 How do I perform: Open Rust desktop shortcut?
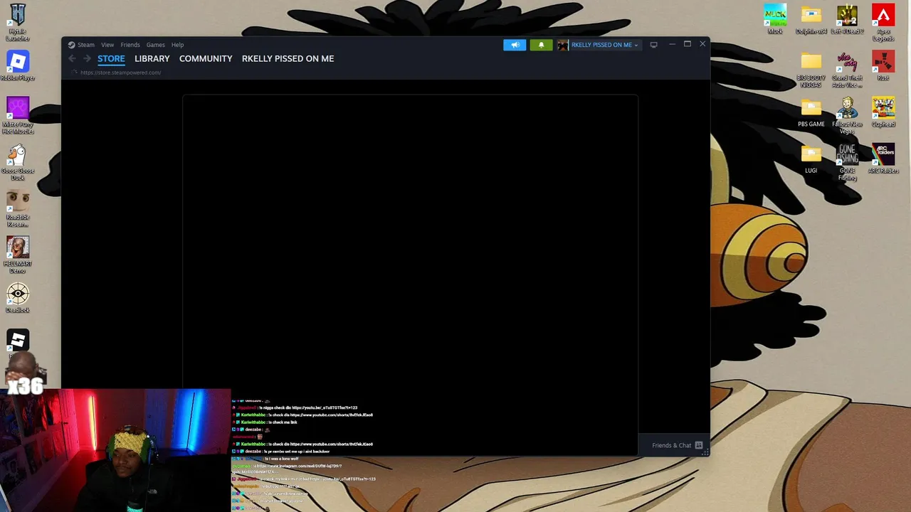point(883,66)
